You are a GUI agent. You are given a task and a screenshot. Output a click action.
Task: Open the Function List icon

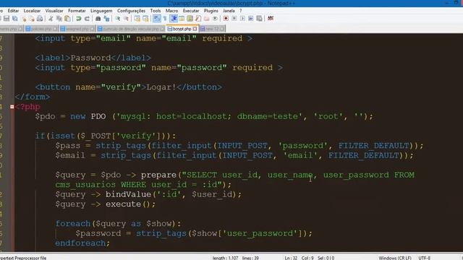click(198, 18)
